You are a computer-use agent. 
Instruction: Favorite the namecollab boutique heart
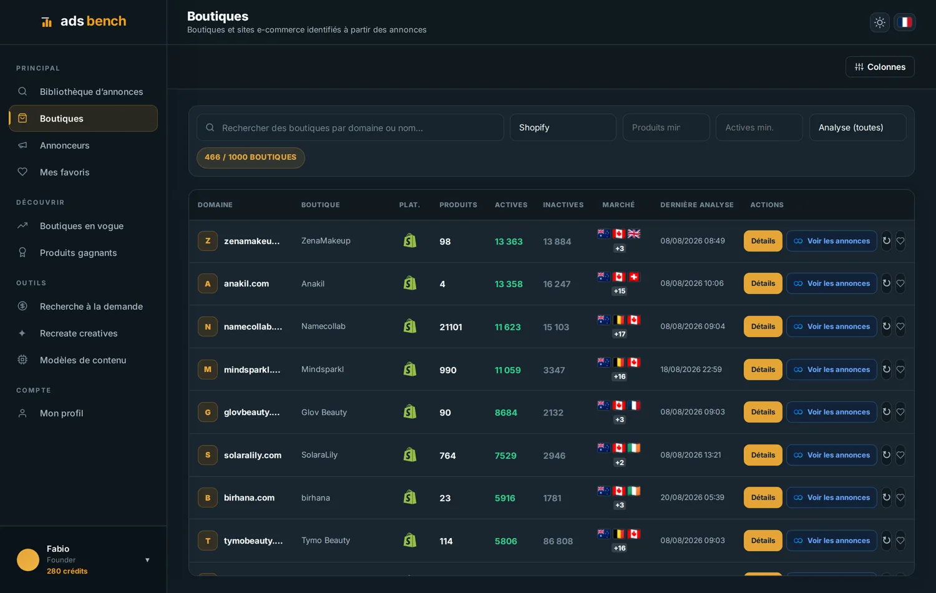[x=900, y=326]
